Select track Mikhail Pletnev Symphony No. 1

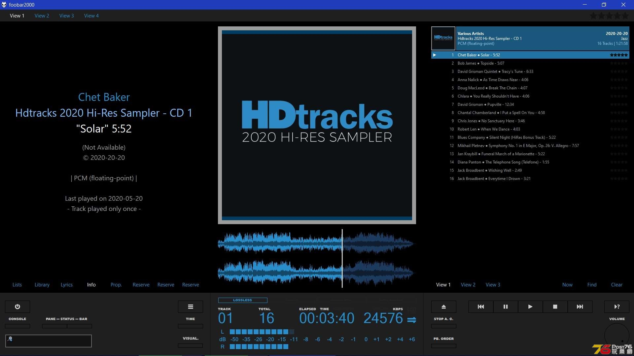(x=530, y=146)
